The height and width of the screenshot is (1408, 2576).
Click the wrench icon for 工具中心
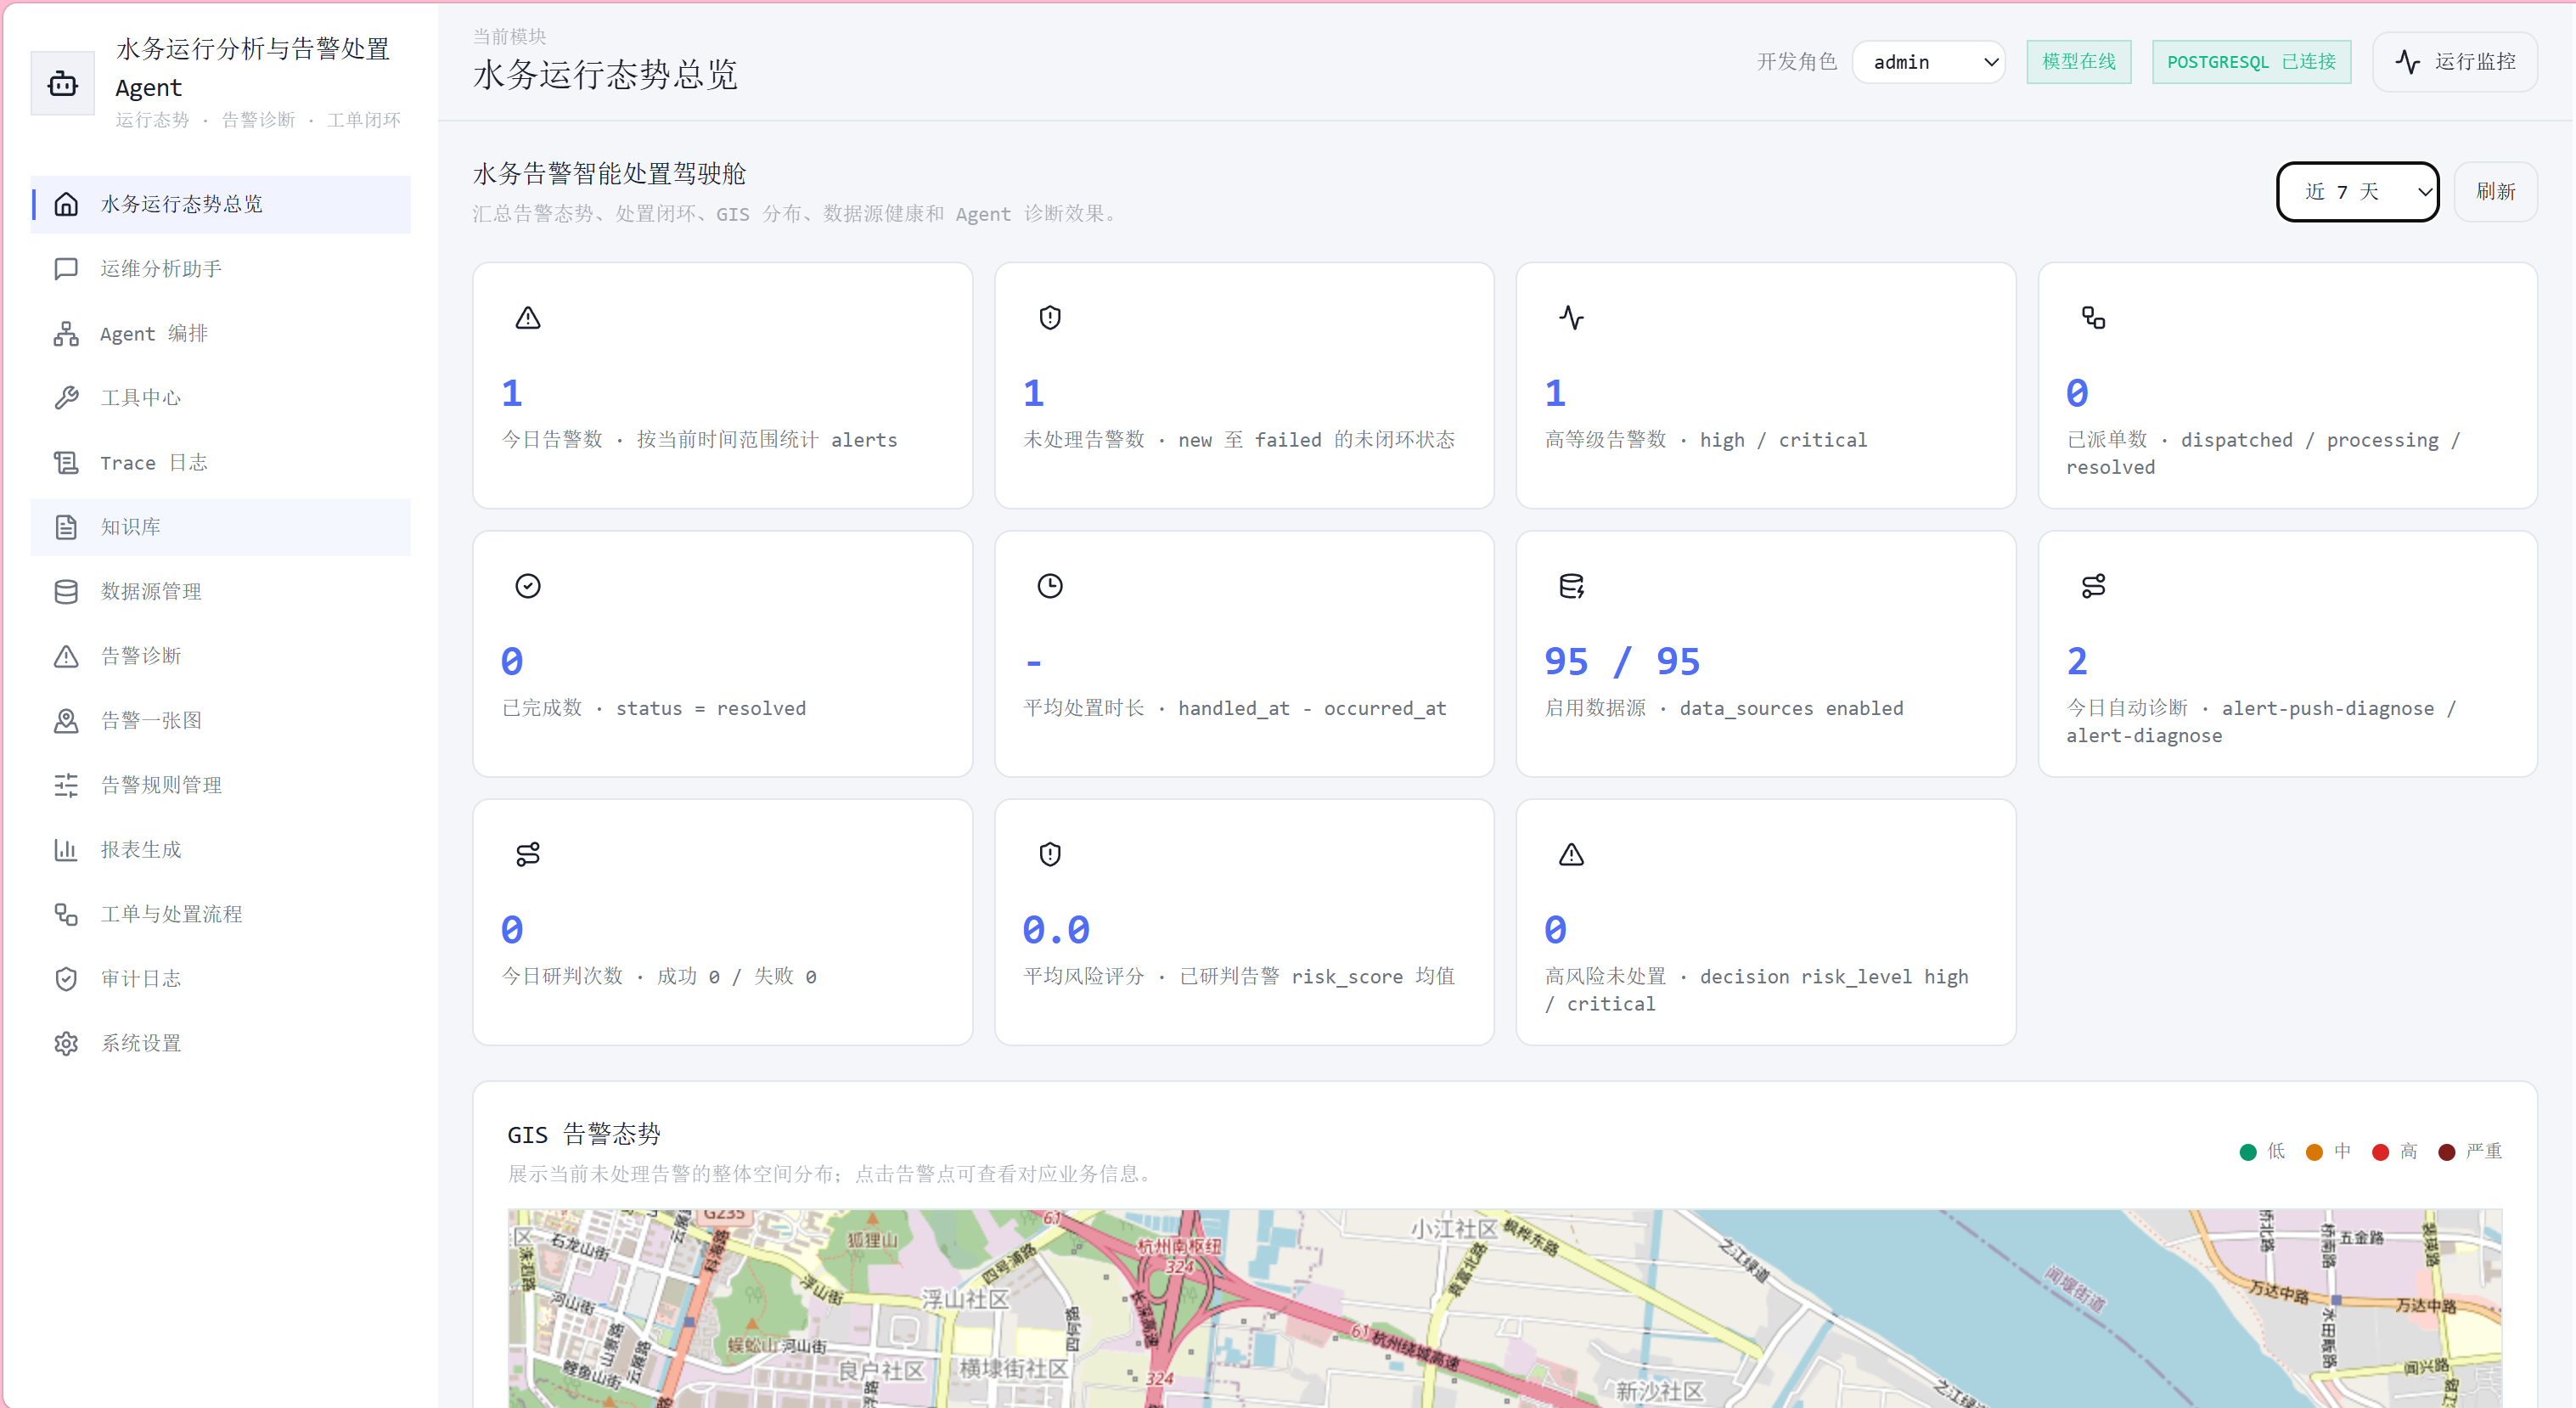click(66, 398)
